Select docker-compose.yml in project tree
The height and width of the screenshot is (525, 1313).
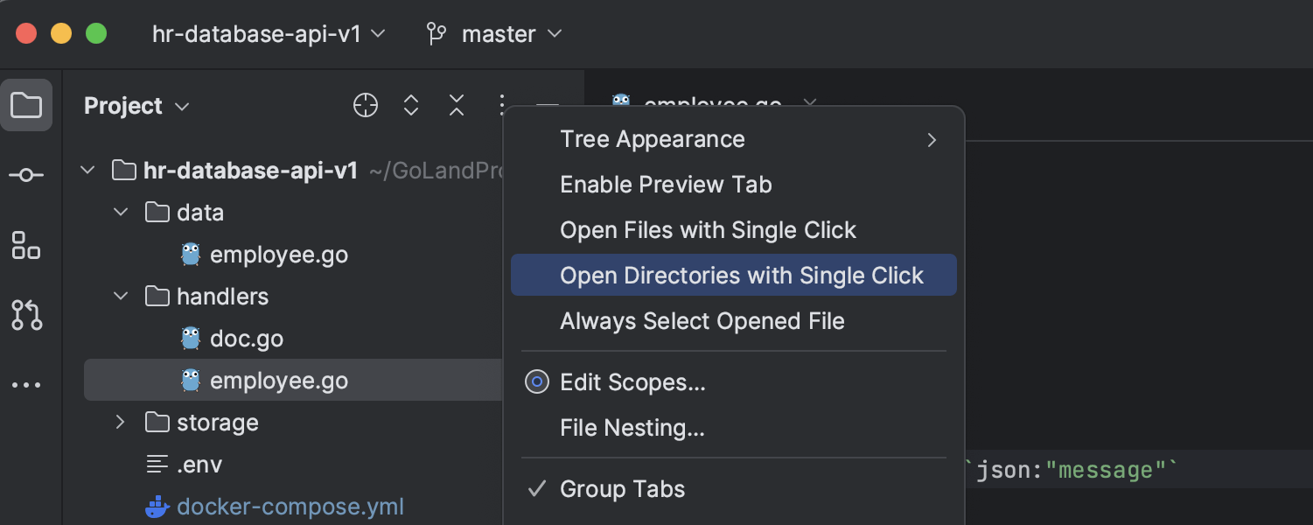(290, 507)
